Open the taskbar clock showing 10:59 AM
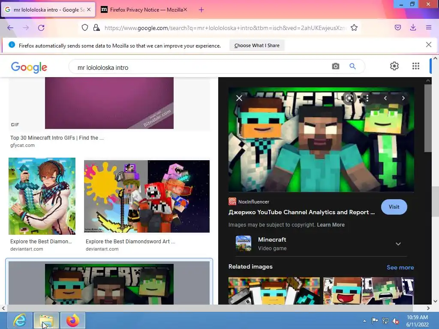 [417, 321]
